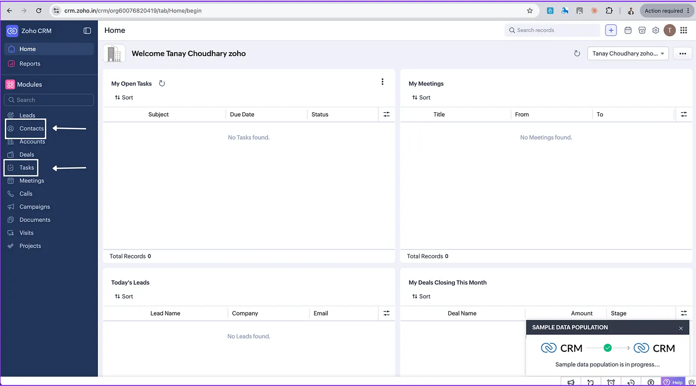Viewport: 696px width, 386px height.
Task: Open column settings in My Open Tasks table
Action: (x=386, y=114)
